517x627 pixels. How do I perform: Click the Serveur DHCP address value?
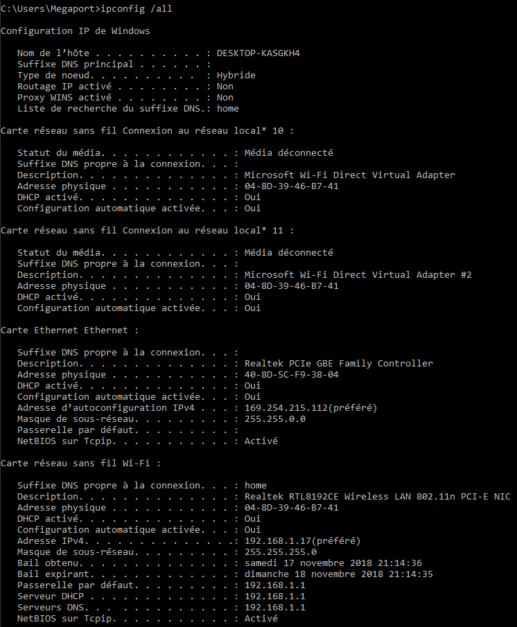pyautogui.click(x=274, y=596)
